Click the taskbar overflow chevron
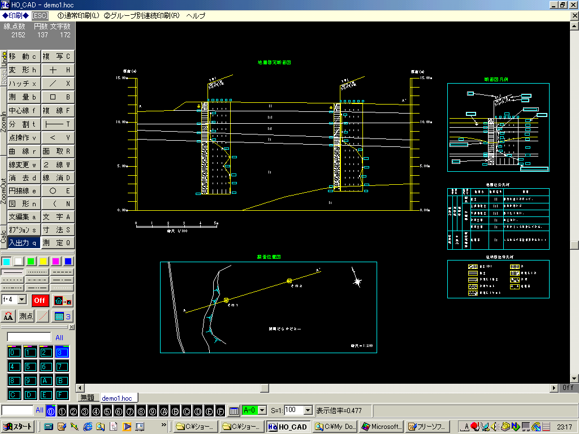Screen dimensions: 579x434 pos(164,425)
